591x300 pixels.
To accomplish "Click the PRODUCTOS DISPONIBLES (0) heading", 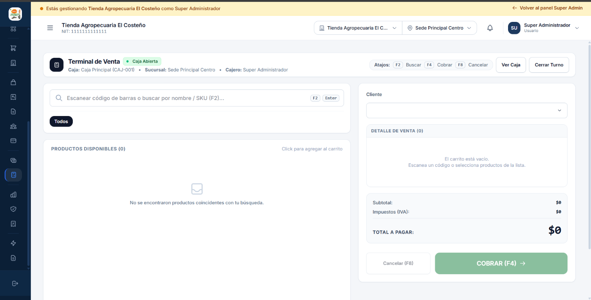I will coord(88,149).
